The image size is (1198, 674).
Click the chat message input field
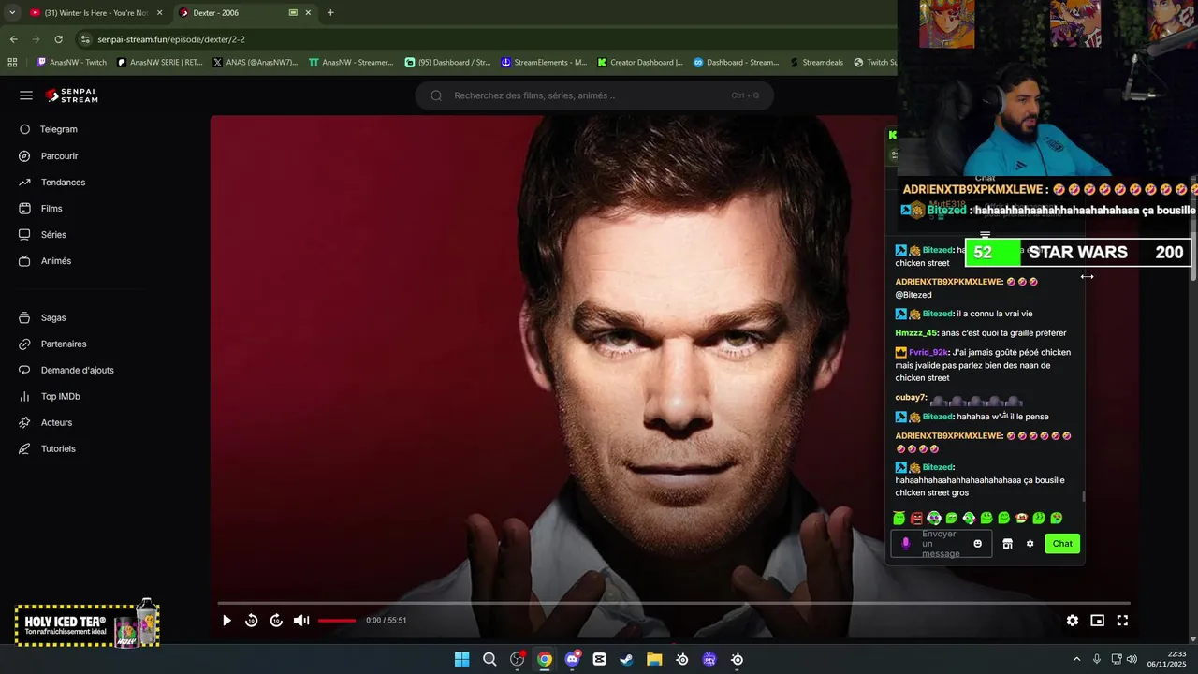[x=940, y=544]
